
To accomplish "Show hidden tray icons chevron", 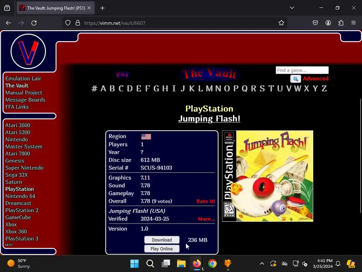I will coord(262,263).
